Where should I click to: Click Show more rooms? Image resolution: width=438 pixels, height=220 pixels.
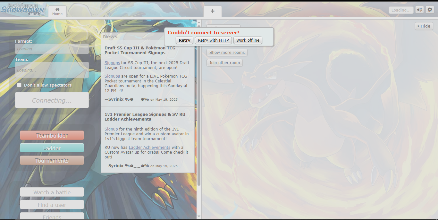click(x=227, y=53)
